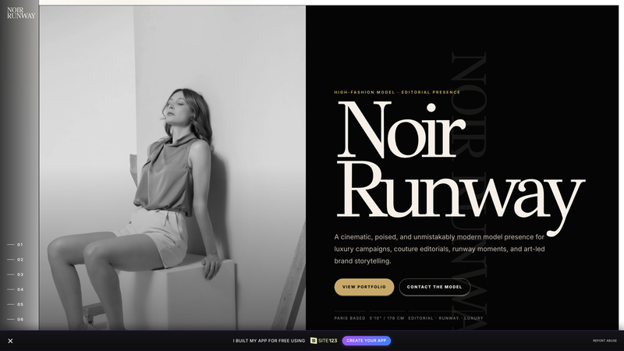This screenshot has width=624, height=351.
Task: Jump to section 05 in sidebar
Action: pos(16,304)
